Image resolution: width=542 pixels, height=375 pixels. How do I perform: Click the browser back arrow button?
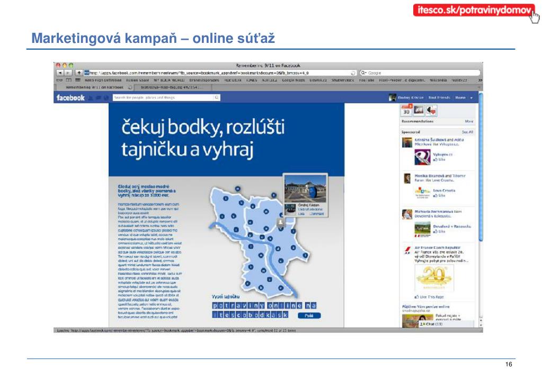(x=60, y=73)
